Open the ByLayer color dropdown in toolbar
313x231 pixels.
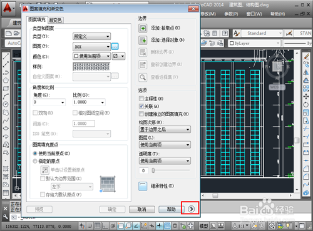pyautogui.click(x=254, y=43)
